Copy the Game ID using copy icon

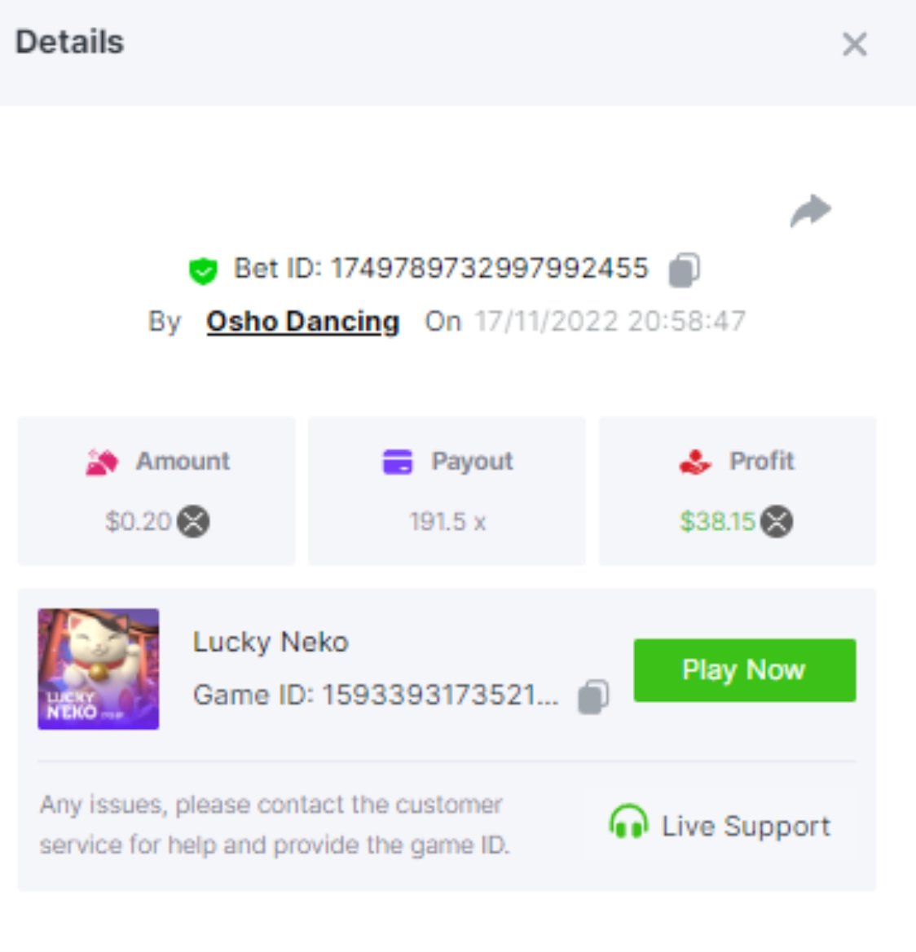[x=593, y=696]
